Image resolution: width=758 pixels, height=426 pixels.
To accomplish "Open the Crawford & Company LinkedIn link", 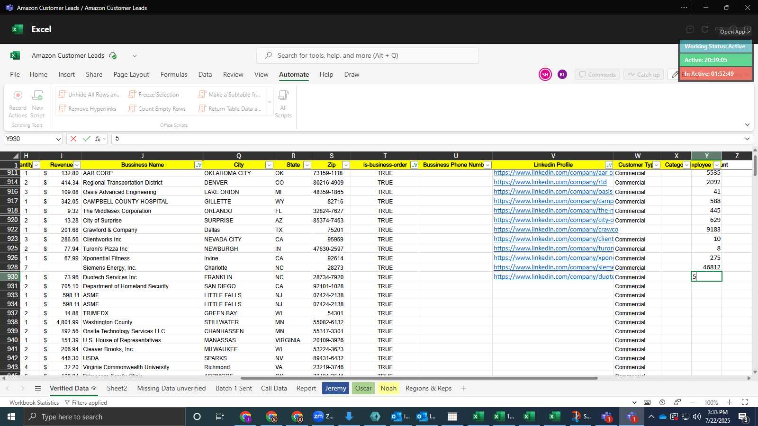I will 556,230.
